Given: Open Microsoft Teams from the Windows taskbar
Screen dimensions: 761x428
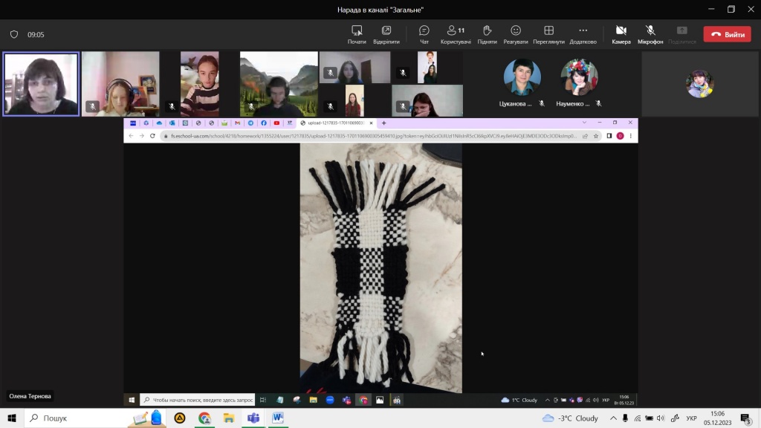Looking at the screenshot, I should click(x=253, y=418).
